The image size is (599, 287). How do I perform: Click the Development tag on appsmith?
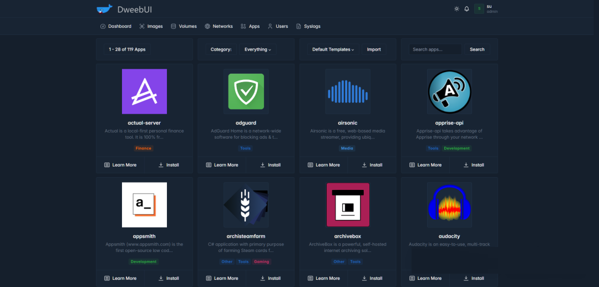pos(144,262)
